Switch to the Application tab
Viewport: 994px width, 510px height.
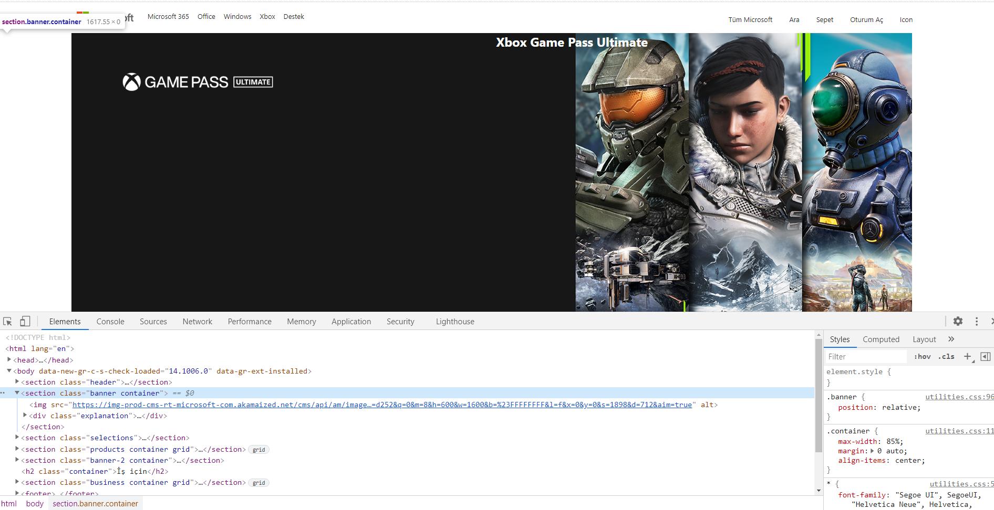pyautogui.click(x=351, y=322)
